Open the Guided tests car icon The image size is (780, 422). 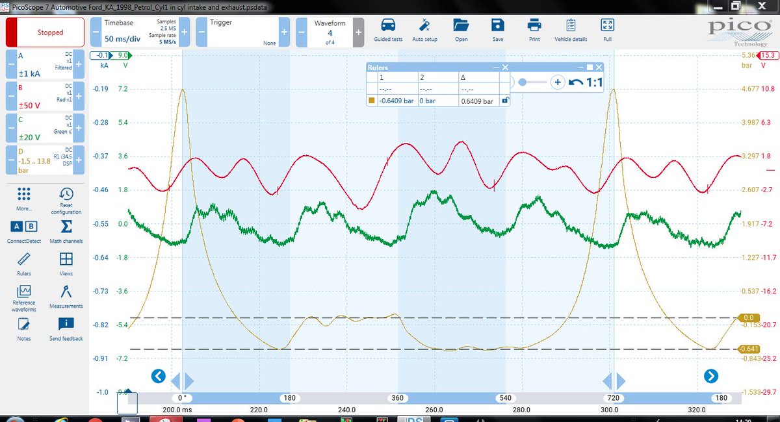coord(388,26)
